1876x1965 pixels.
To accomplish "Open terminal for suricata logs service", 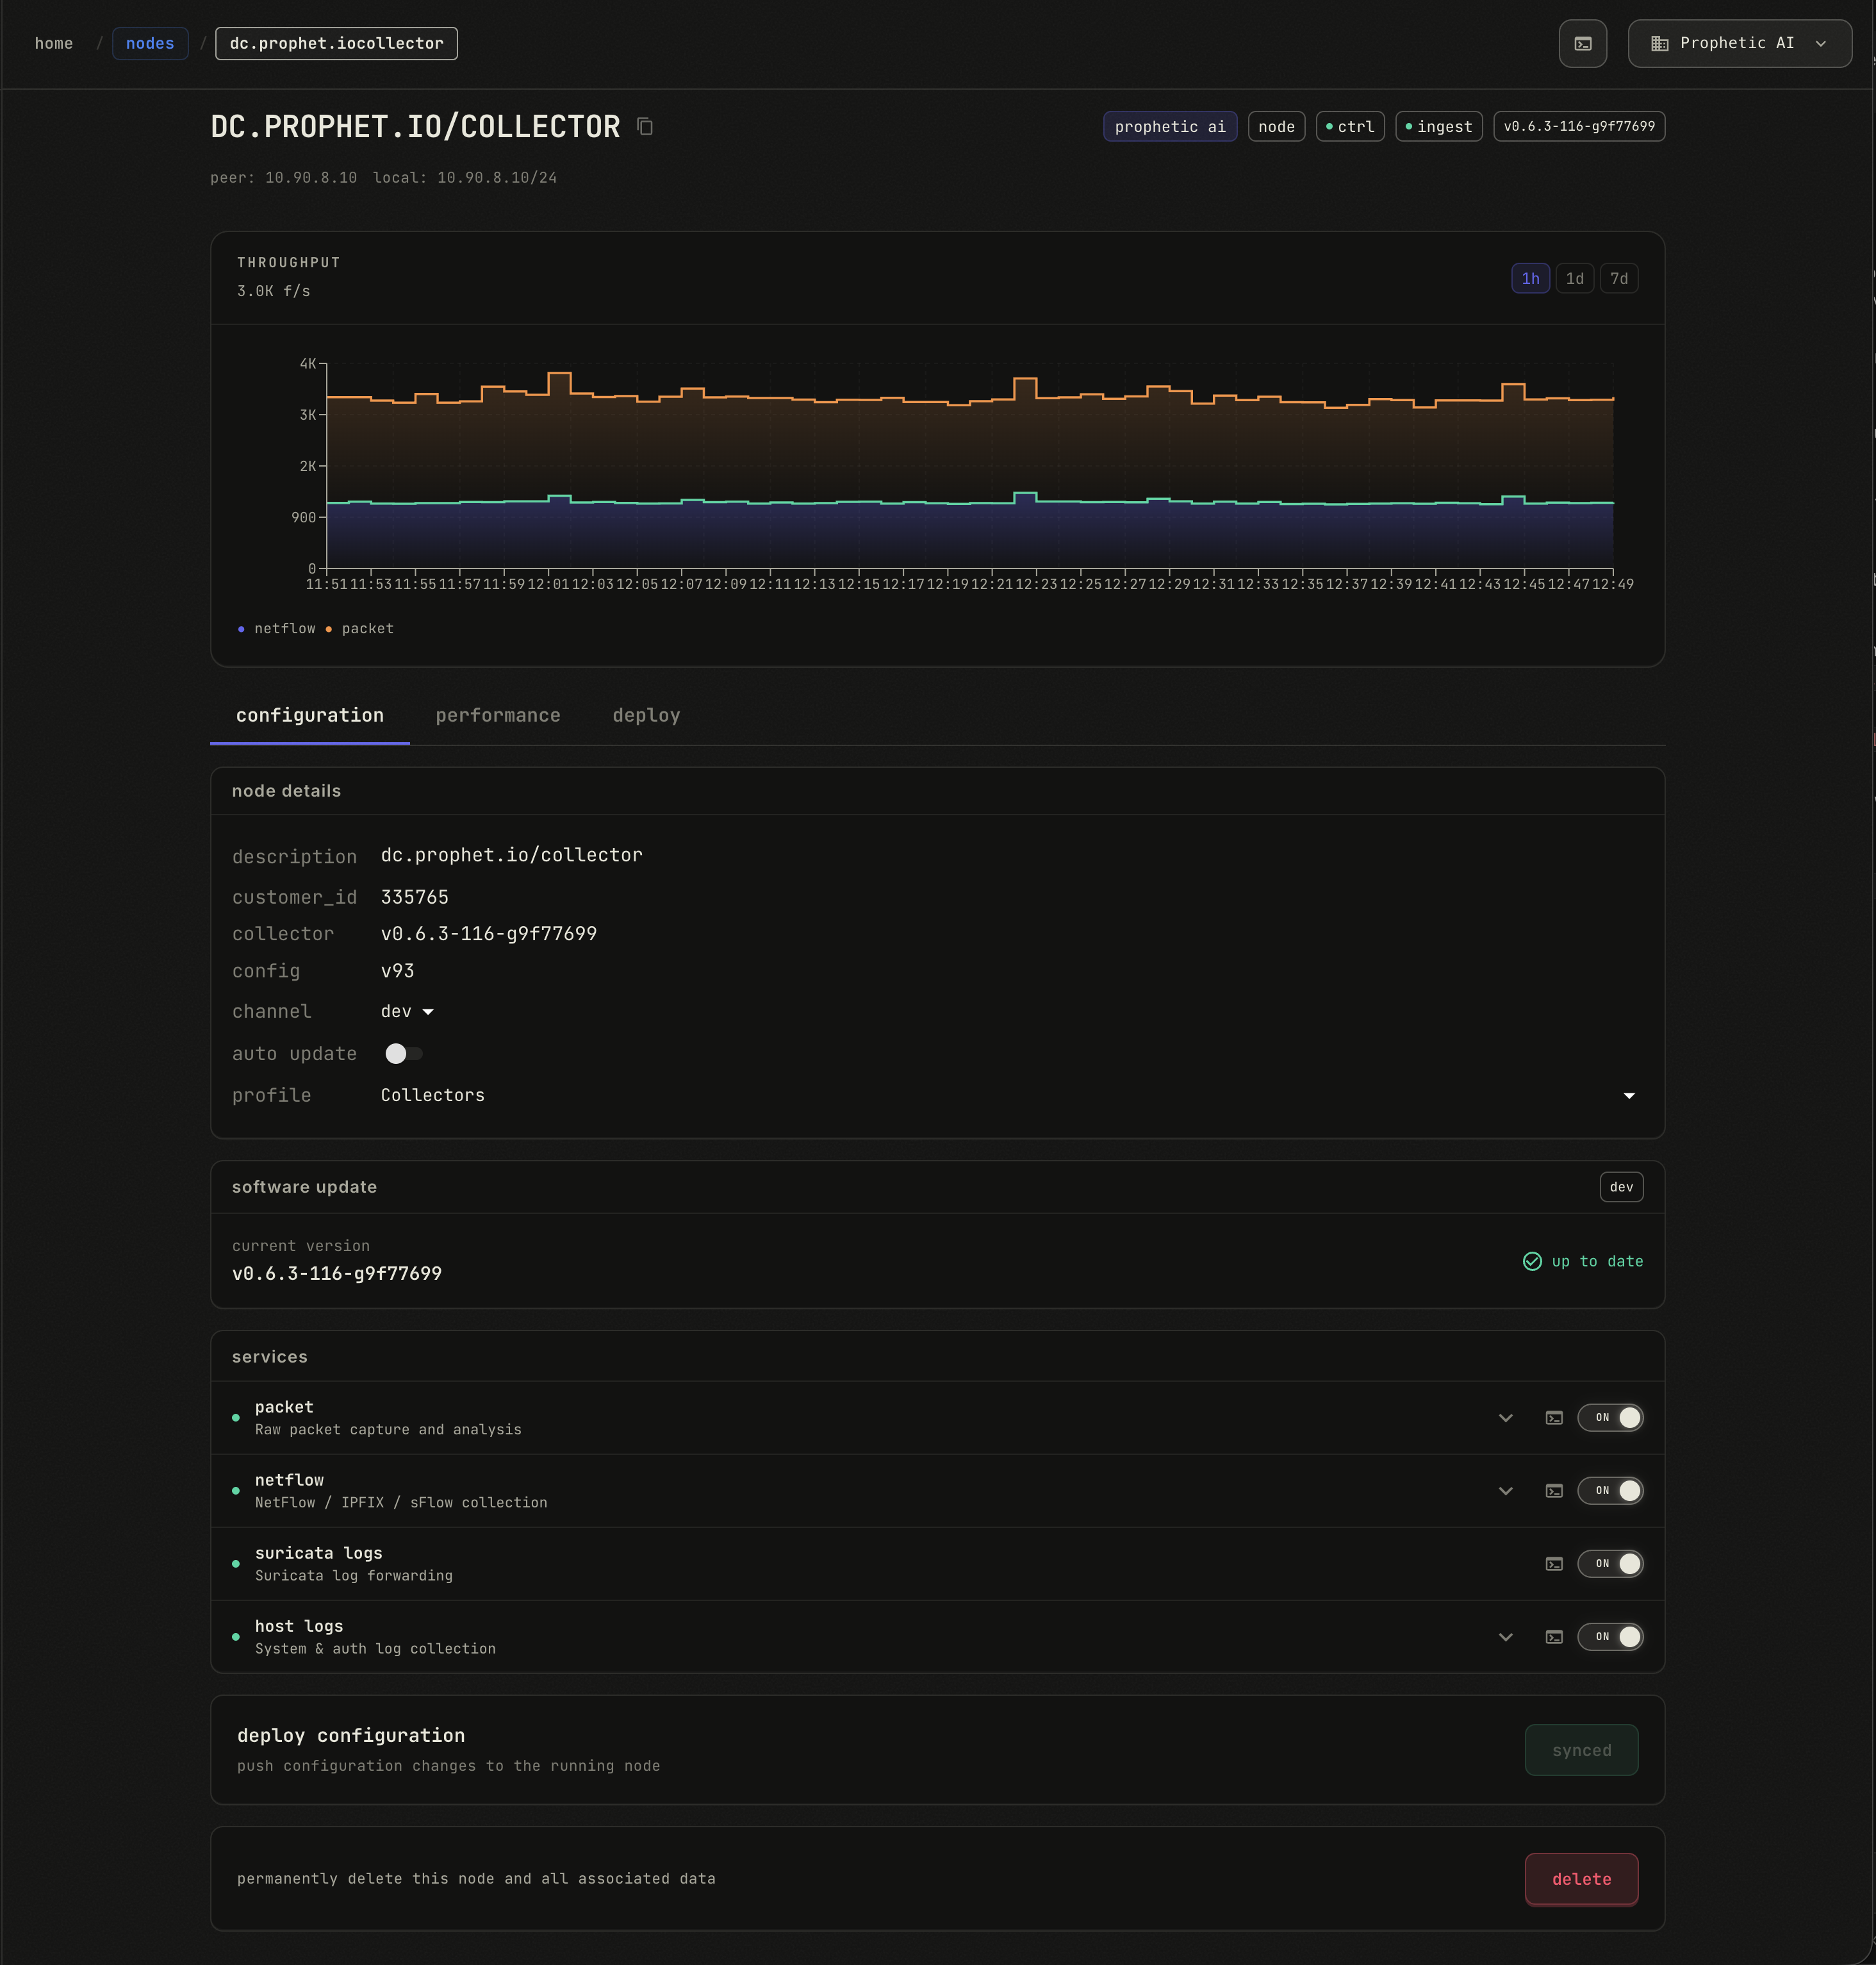I will coord(1553,1564).
